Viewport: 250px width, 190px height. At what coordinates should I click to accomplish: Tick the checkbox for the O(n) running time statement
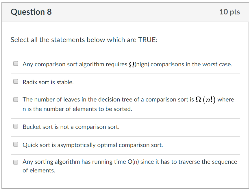(x=16, y=162)
